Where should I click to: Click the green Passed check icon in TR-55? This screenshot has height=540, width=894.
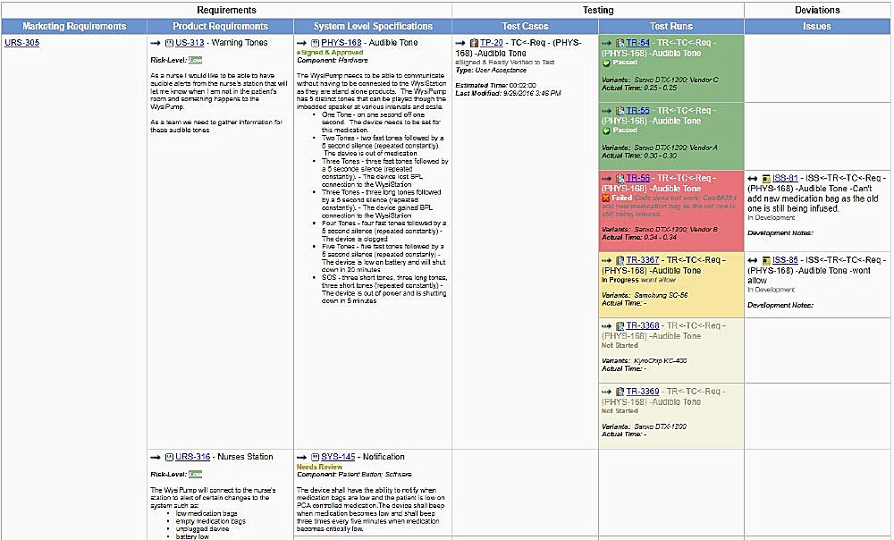[606, 131]
